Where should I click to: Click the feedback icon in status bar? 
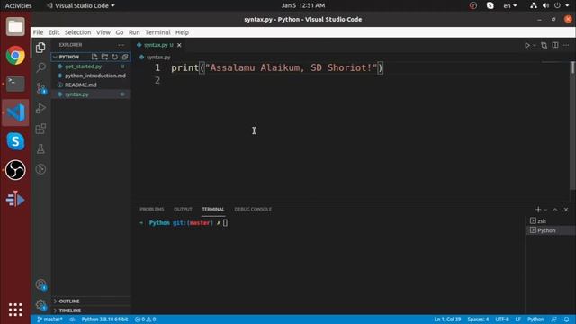point(554,319)
